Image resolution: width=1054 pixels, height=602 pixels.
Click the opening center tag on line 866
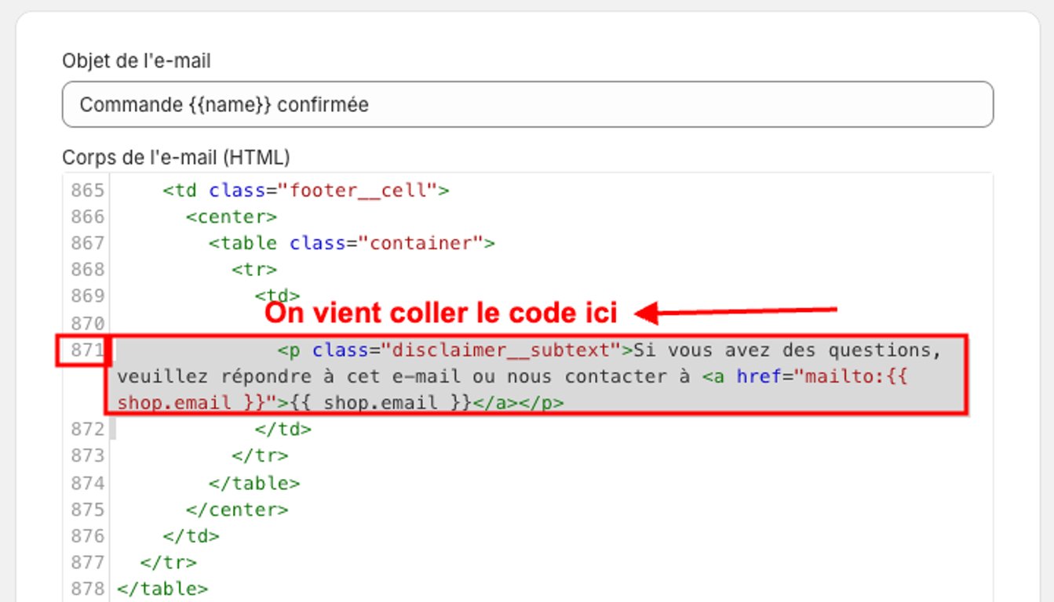click(x=232, y=216)
